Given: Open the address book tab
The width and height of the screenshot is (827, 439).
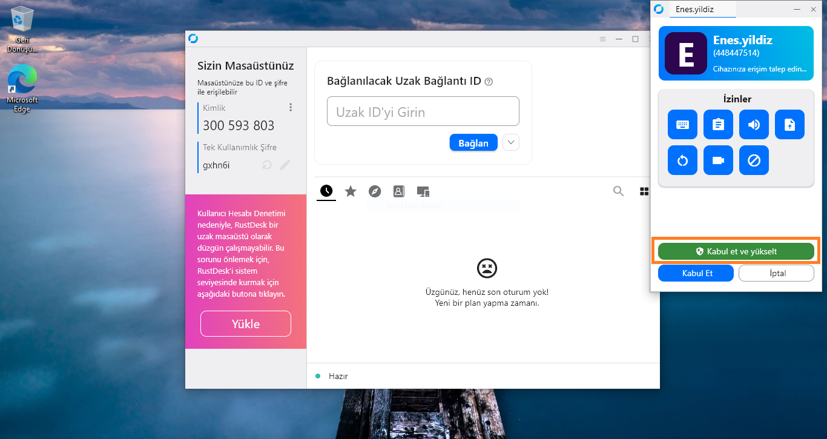Looking at the screenshot, I should tap(398, 191).
